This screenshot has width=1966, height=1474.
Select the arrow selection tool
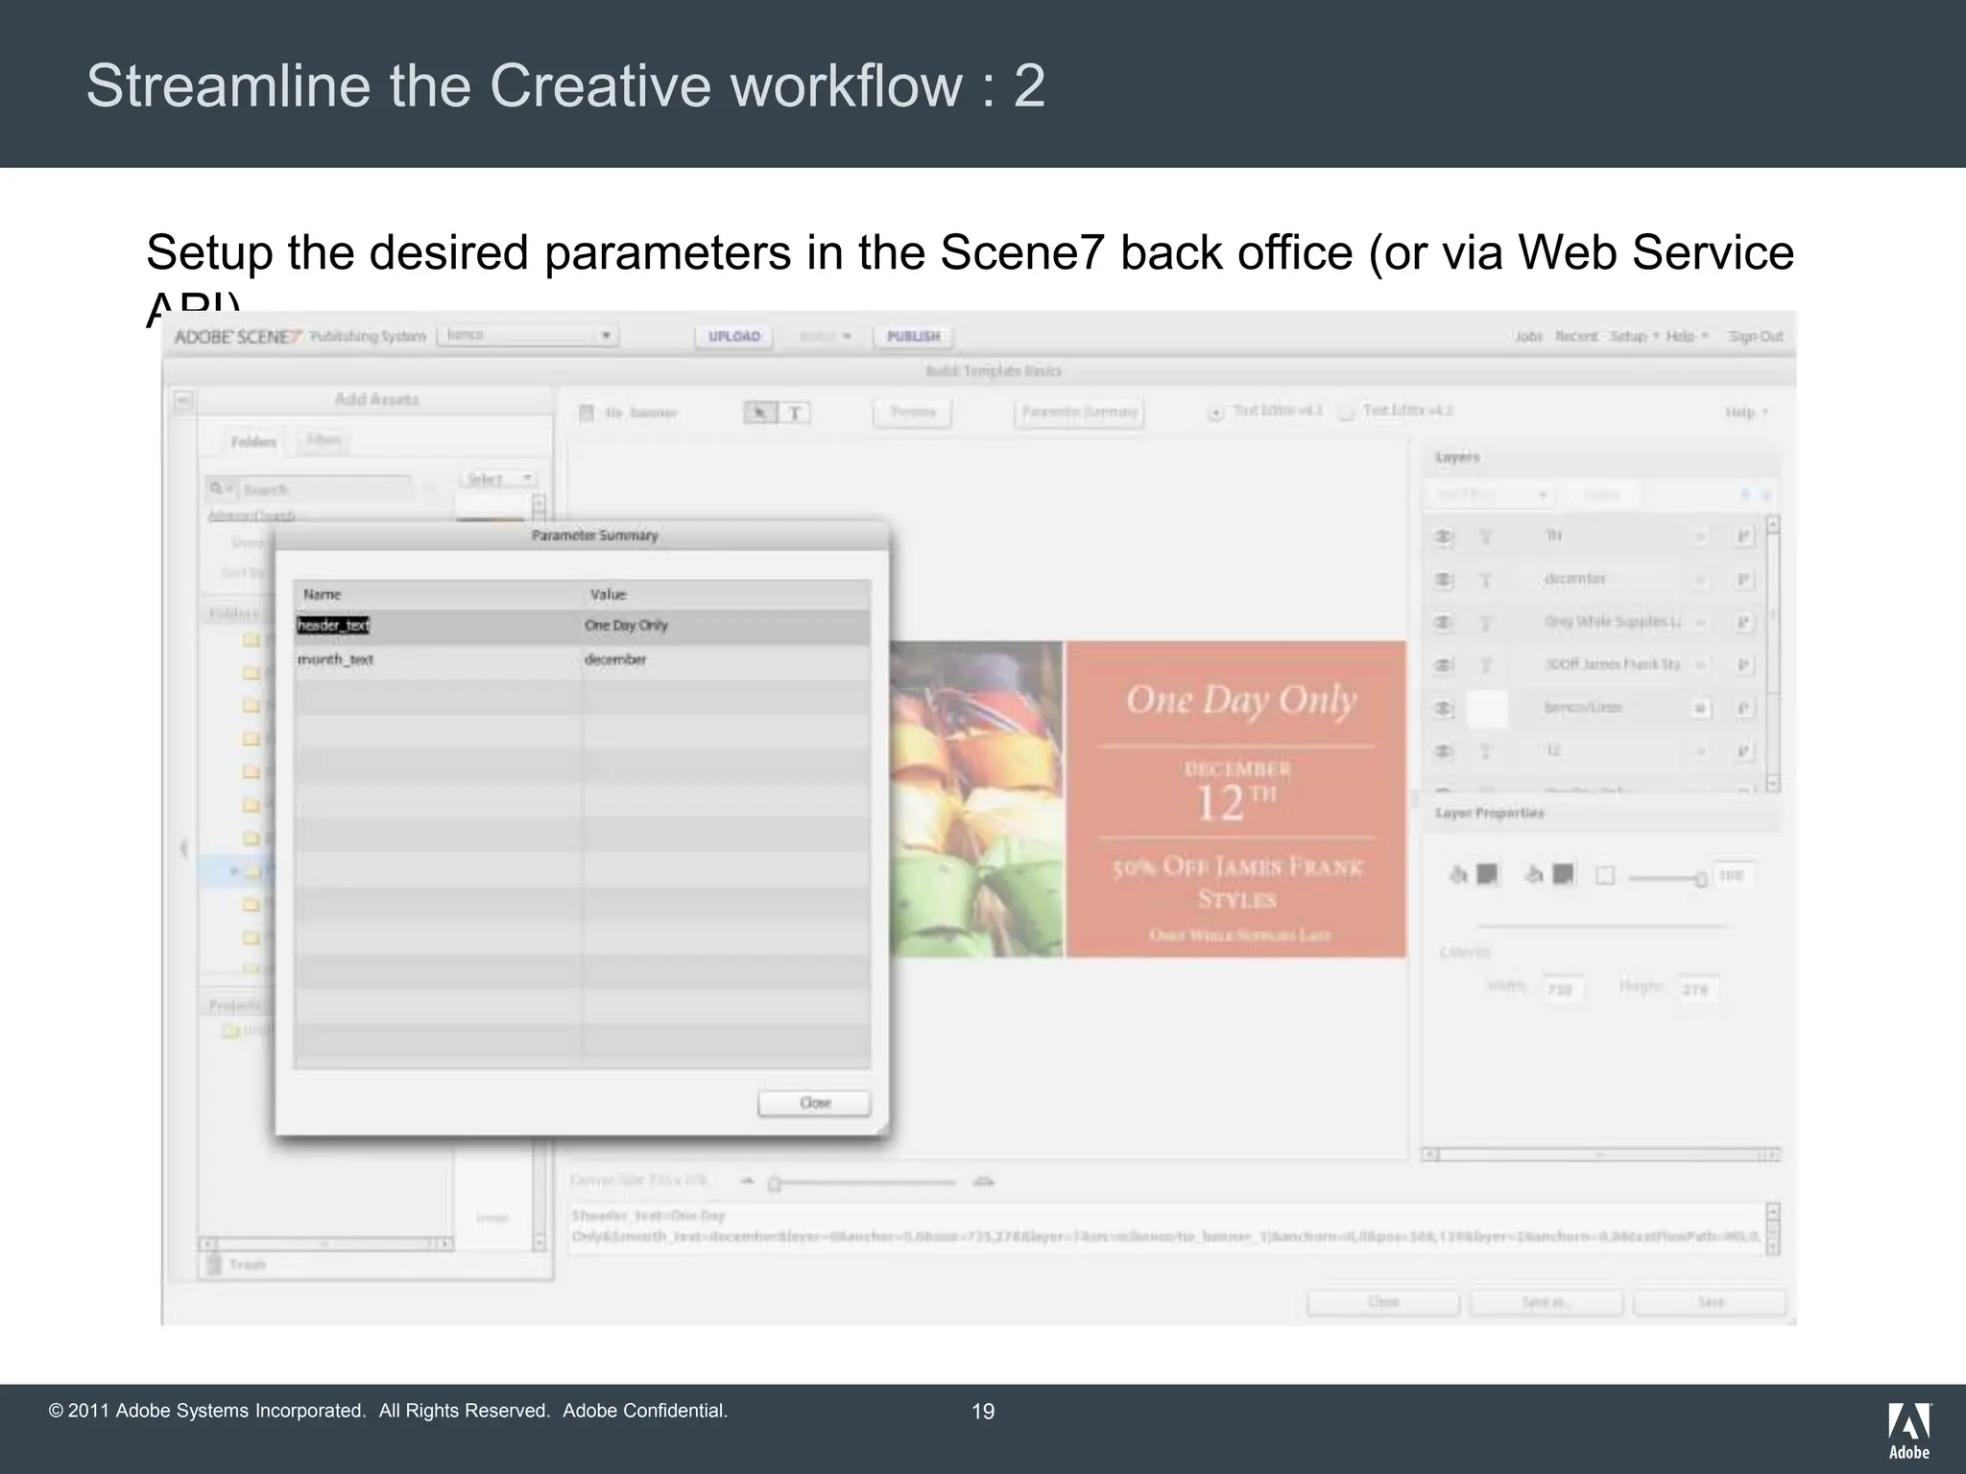click(760, 413)
